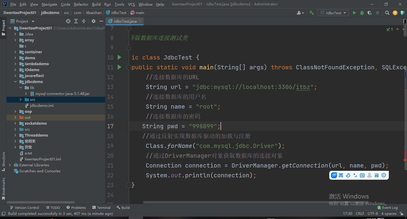407x219 pixels.
Task: Click the Sogou input method logo
Action: [334, 175]
